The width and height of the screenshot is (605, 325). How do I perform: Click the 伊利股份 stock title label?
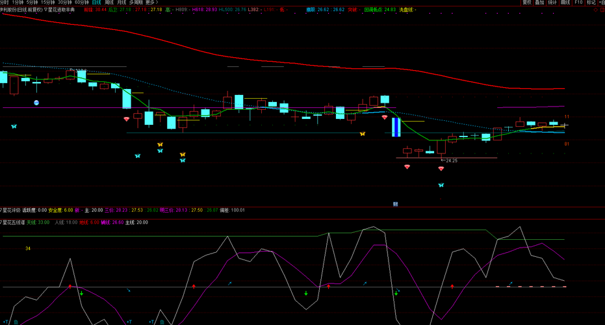[x=8, y=10]
